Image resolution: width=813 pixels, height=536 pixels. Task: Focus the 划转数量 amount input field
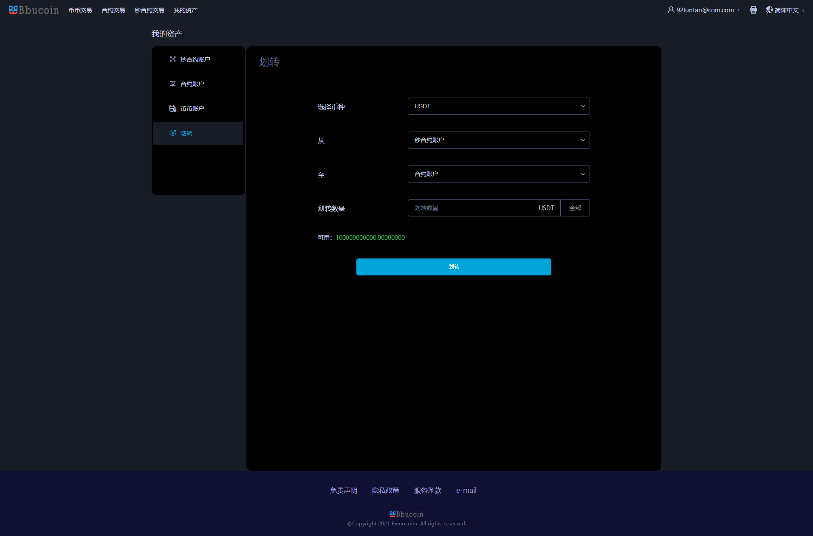pyautogui.click(x=471, y=208)
